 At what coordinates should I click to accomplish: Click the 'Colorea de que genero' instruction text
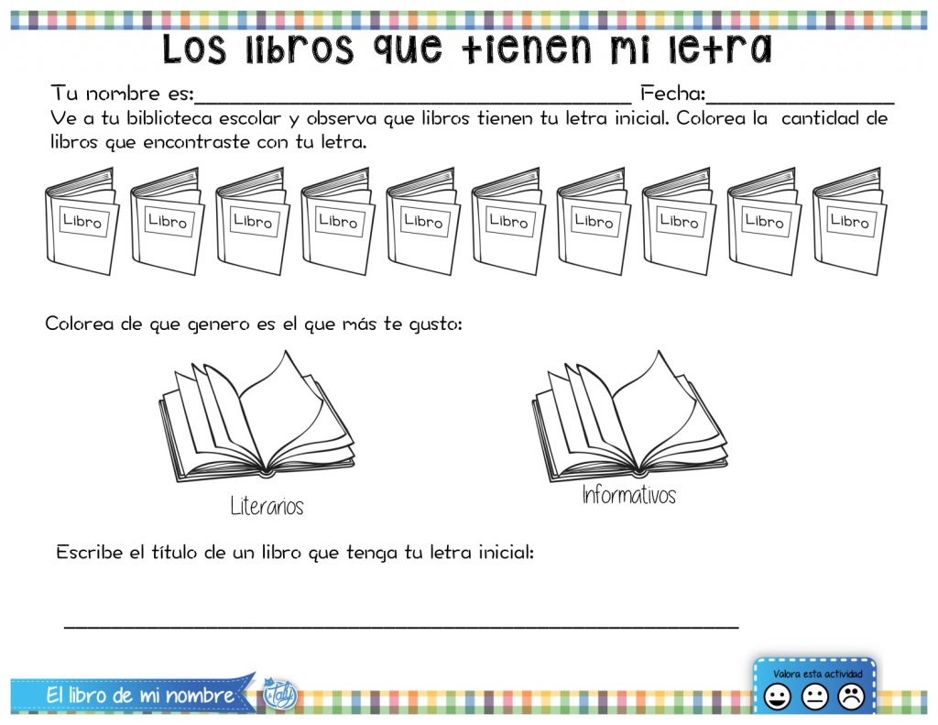(x=254, y=324)
